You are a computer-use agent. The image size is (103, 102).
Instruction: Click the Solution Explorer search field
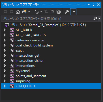47,19
